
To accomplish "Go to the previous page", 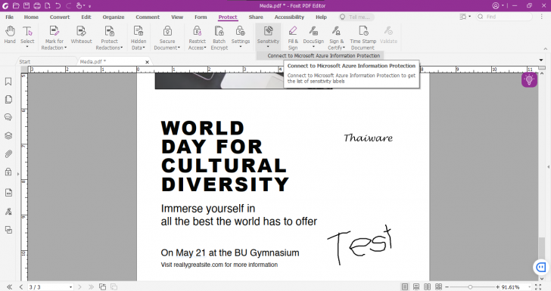I will click(20, 286).
